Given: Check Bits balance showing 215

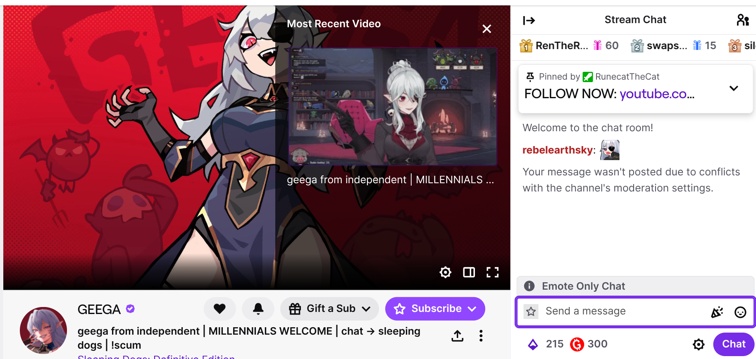Looking at the screenshot, I should click(546, 344).
